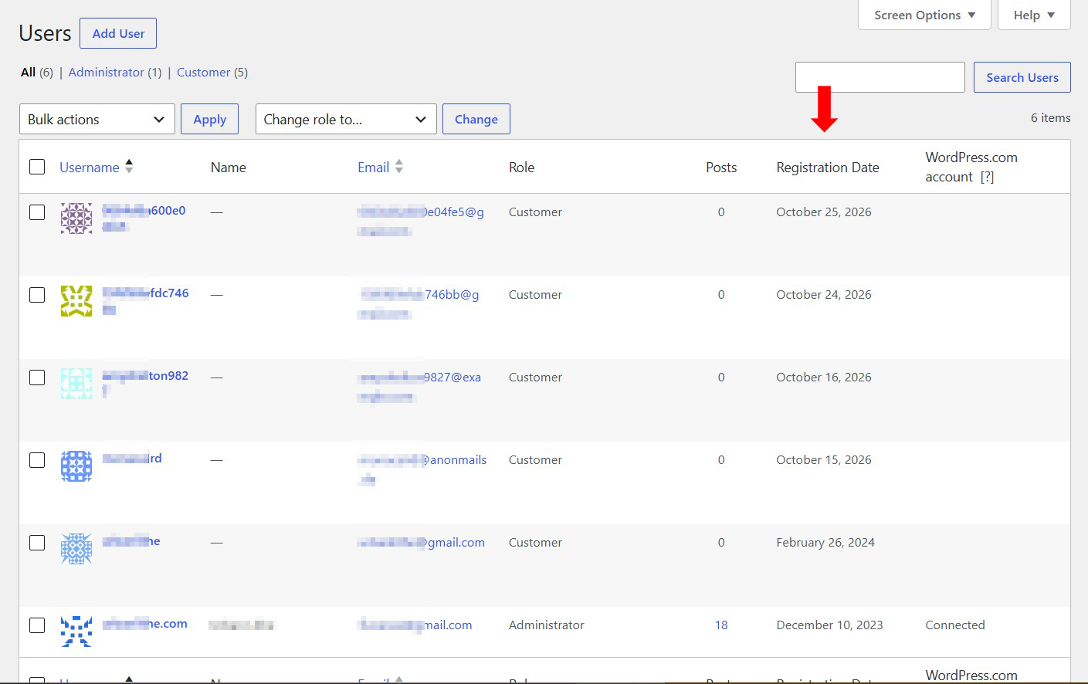Check the box for user ending fdc746

37,295
